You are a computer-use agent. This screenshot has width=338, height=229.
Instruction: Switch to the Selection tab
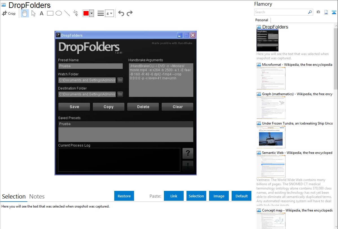click(x=14, y=197)
